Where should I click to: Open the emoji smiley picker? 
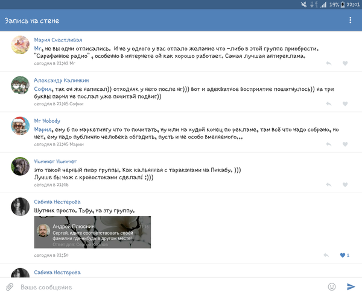click(x=332, y=287)
